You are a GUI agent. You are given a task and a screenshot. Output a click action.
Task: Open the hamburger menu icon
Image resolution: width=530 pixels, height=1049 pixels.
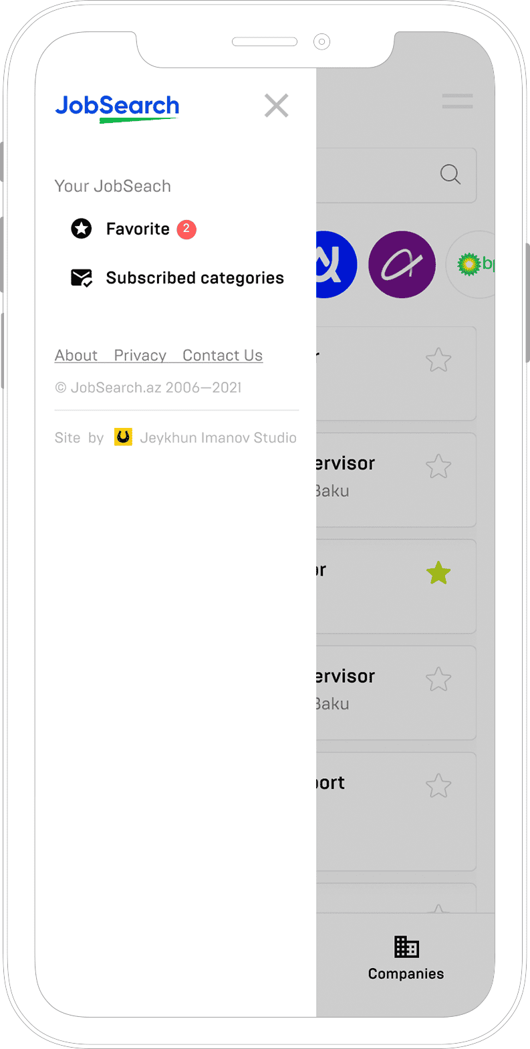tap(458, 102)
